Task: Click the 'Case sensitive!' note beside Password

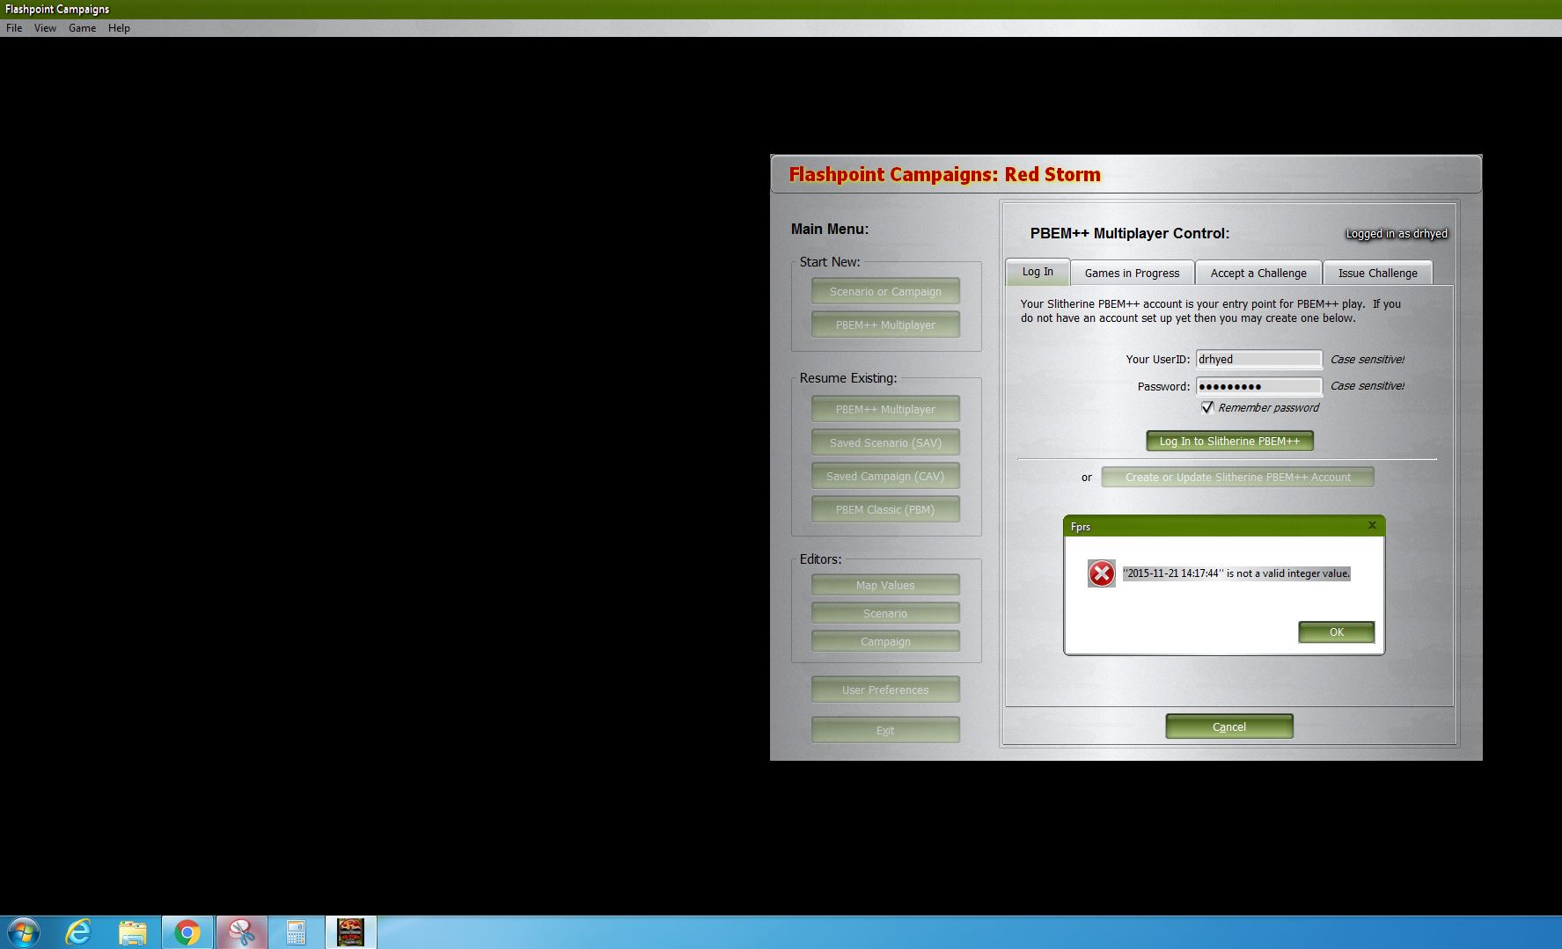Action: 1368,385
